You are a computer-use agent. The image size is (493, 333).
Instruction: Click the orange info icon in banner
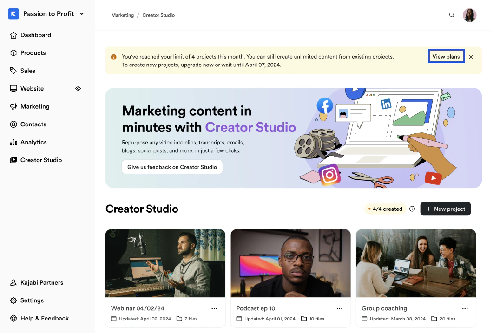click(114, 57)
